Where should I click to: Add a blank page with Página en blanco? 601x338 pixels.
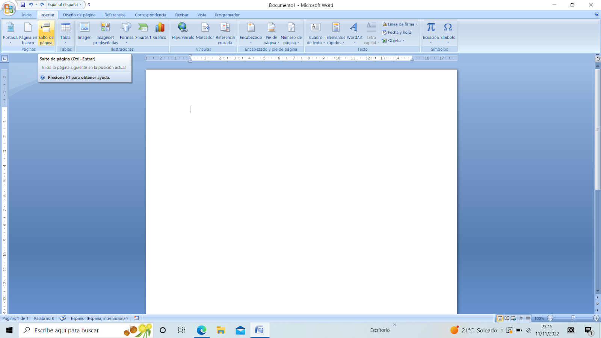[x=28, y=33]
